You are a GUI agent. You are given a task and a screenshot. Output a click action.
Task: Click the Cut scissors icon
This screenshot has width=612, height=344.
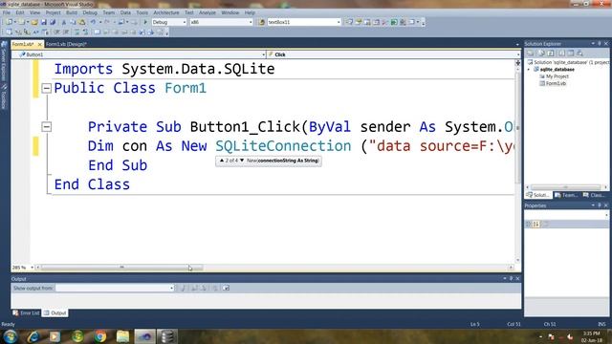(x=64, y=22)
